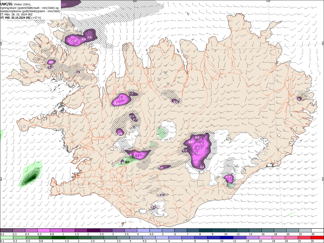This screenshot has width=324, height=243.
Task: Click the '(+57 h)' forecast offset text
Action: pos(36,18)
